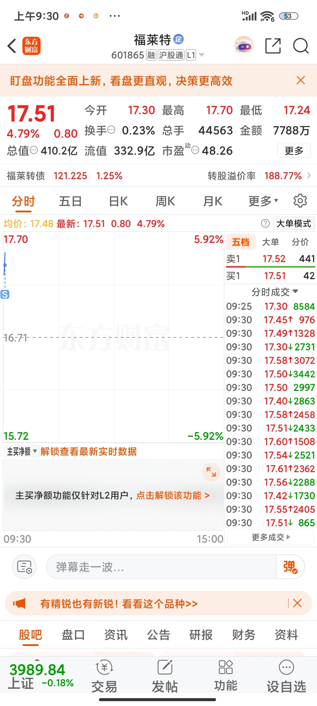Open 更多成交 button
This screenshot has height=706, width=317.
coord(271,537)
